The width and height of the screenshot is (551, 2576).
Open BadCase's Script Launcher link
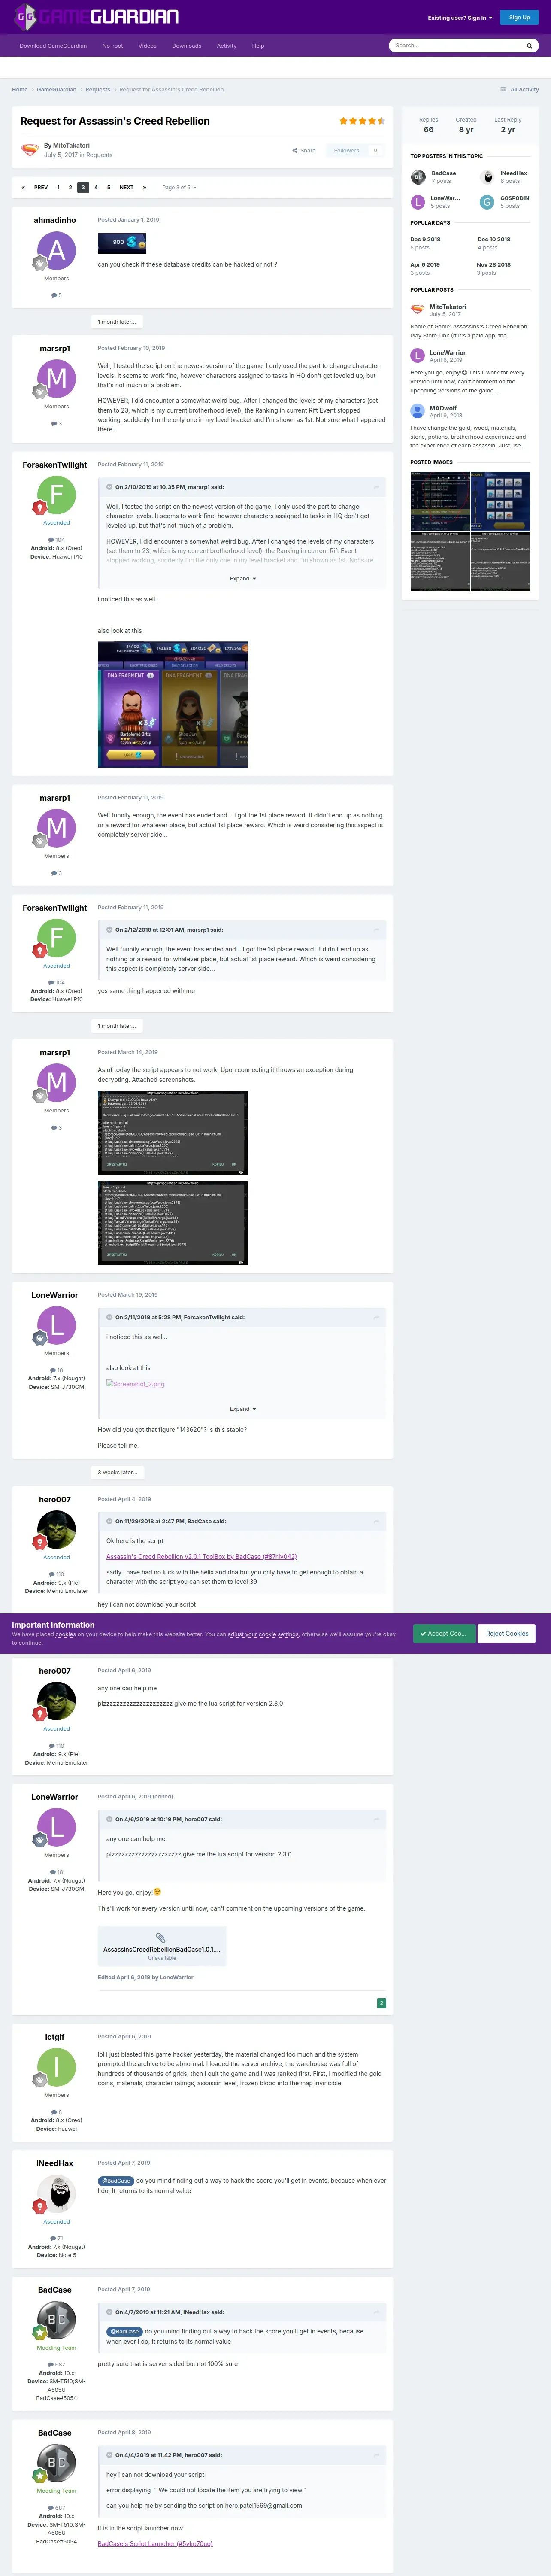(155, 2543)
